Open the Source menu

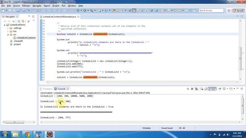point(17,6)
